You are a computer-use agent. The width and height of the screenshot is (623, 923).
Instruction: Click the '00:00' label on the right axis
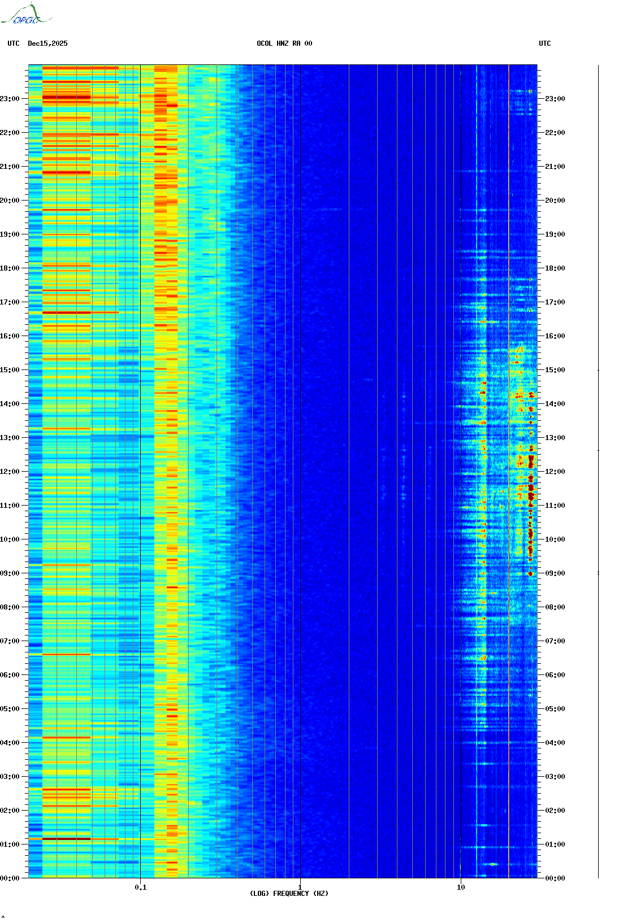click(555, 878)
